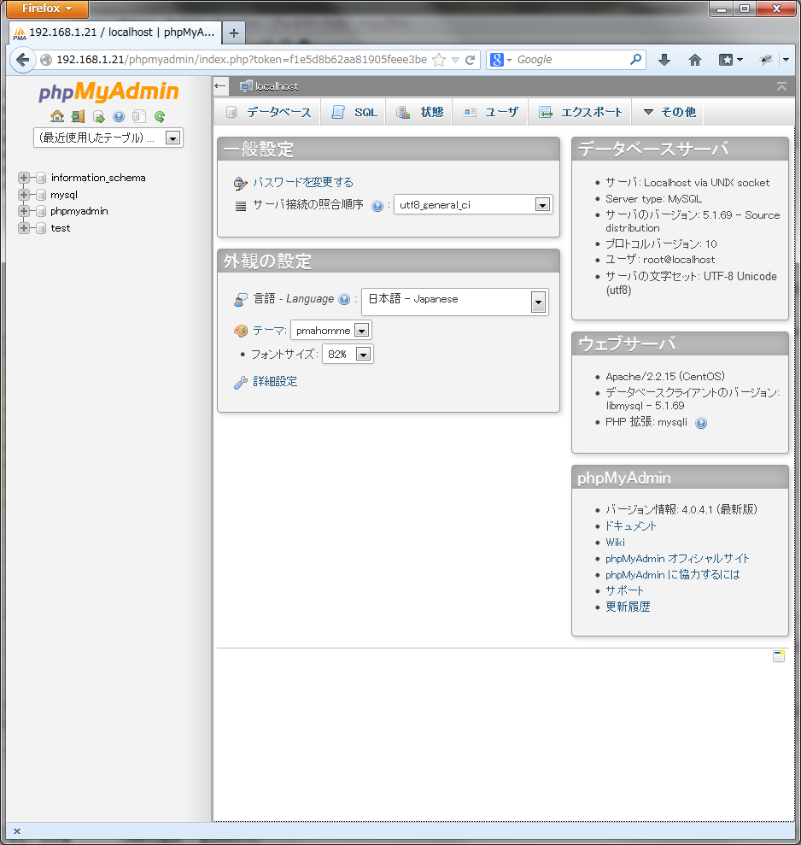The image size is (801, 845).
Task: Open the Wiki link
Action: [x=615, y=543]
